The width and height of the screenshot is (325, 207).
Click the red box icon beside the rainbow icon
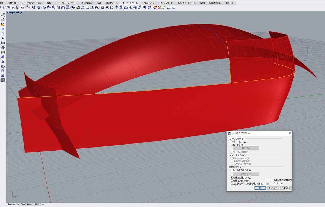pos(159,7)
